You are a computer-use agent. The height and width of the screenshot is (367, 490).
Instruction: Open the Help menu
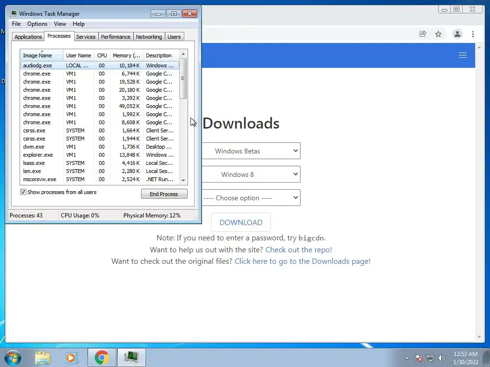coord(78,24)
